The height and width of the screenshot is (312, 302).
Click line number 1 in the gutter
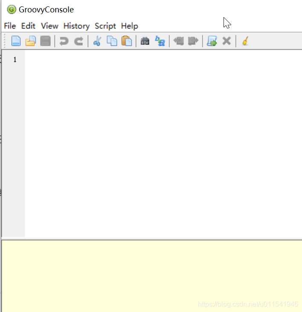pos(15,59)
